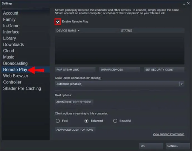The image size is (192, 151).
Task: Open Web Browser settings
Action: (16, 76)
